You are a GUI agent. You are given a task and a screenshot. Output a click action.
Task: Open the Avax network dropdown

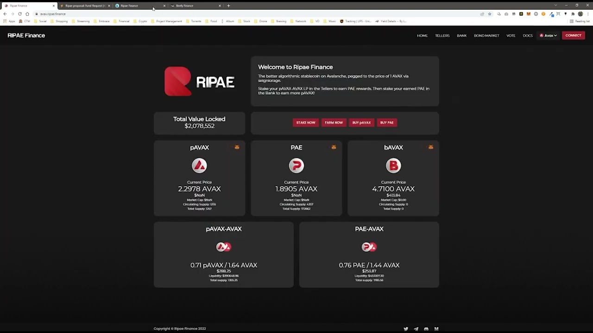[548, 36]
